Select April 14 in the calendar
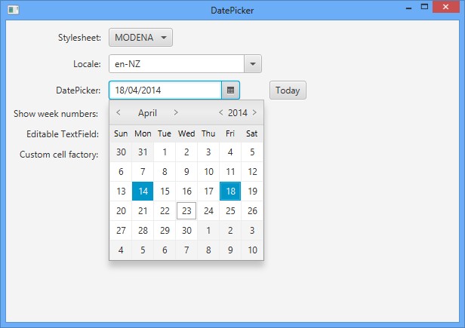465x328 pixels. click(x=143, y=191)
